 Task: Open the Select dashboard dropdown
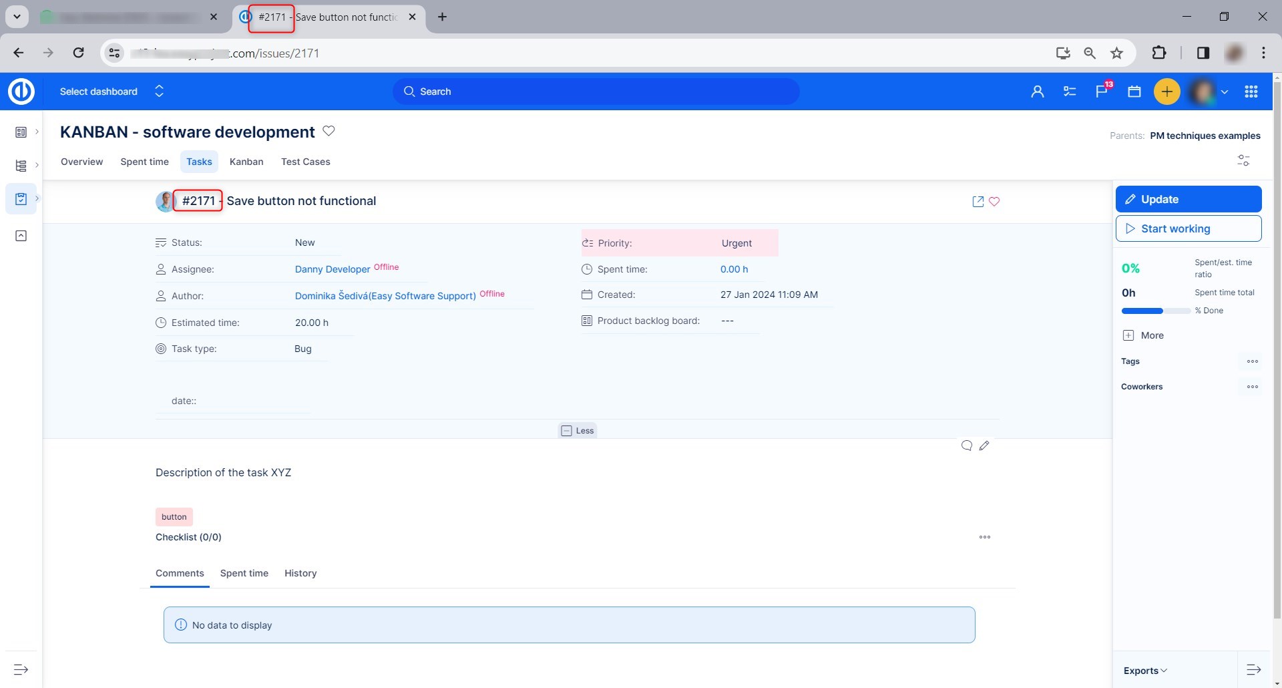111,92
